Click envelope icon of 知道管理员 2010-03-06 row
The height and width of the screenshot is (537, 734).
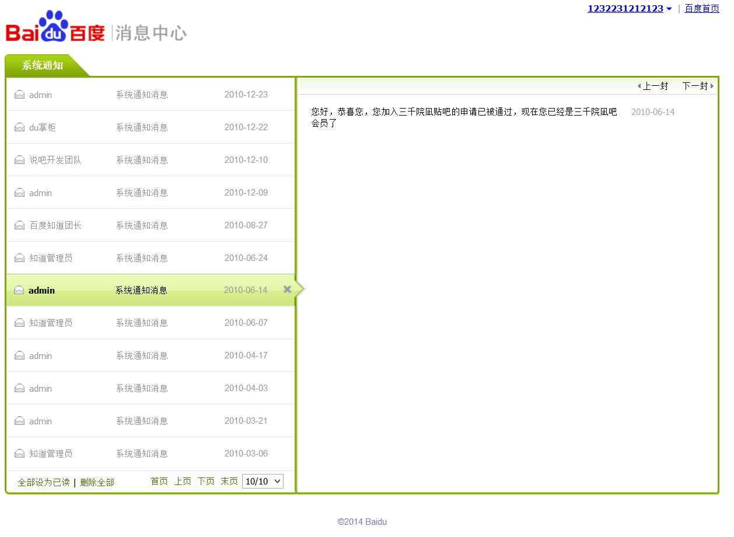coord(20,454)
